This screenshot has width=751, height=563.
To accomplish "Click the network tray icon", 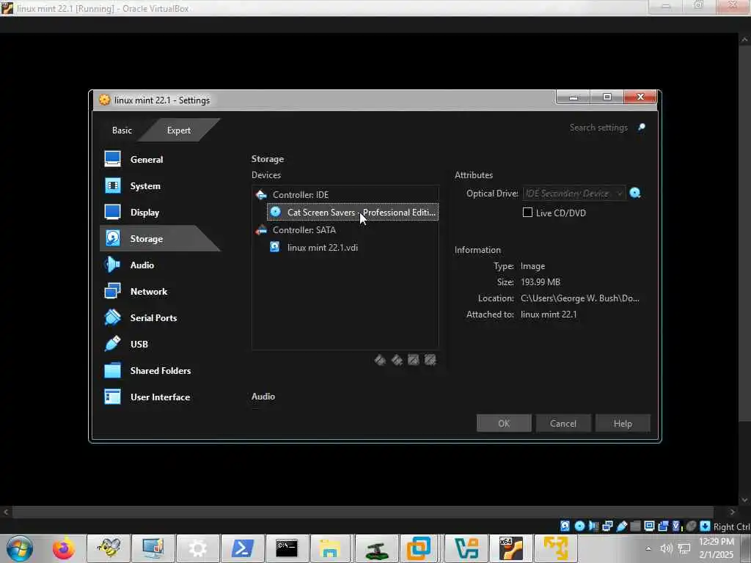I will (x=684, y=548).
